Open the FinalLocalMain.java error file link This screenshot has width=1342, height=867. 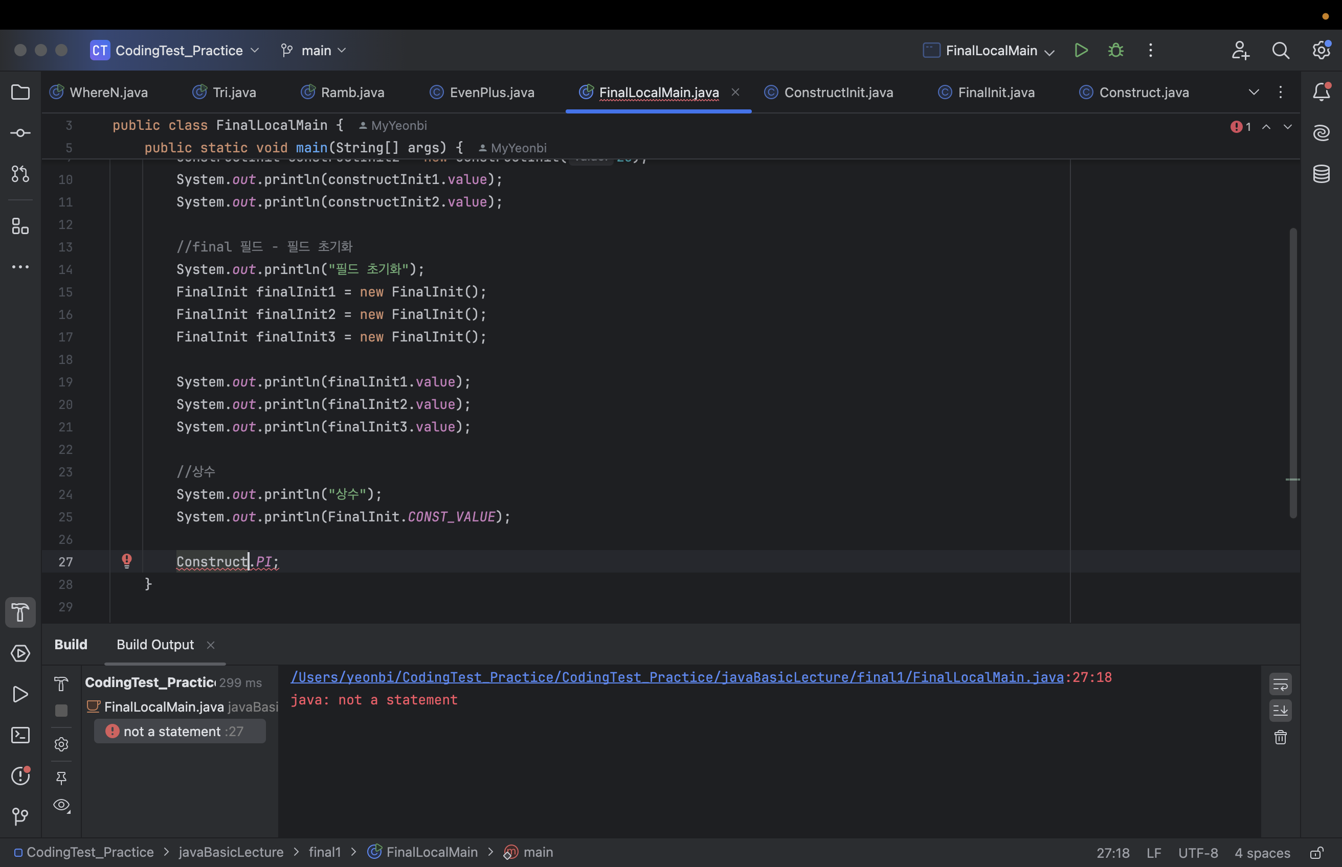[x=676, y=677]
